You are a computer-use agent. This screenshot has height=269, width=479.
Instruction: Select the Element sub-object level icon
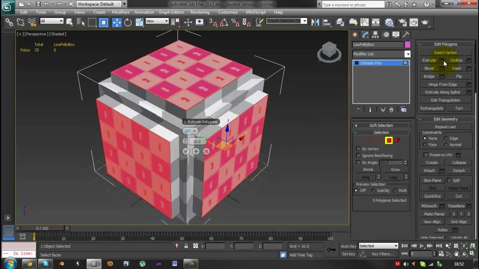point(397,140)
